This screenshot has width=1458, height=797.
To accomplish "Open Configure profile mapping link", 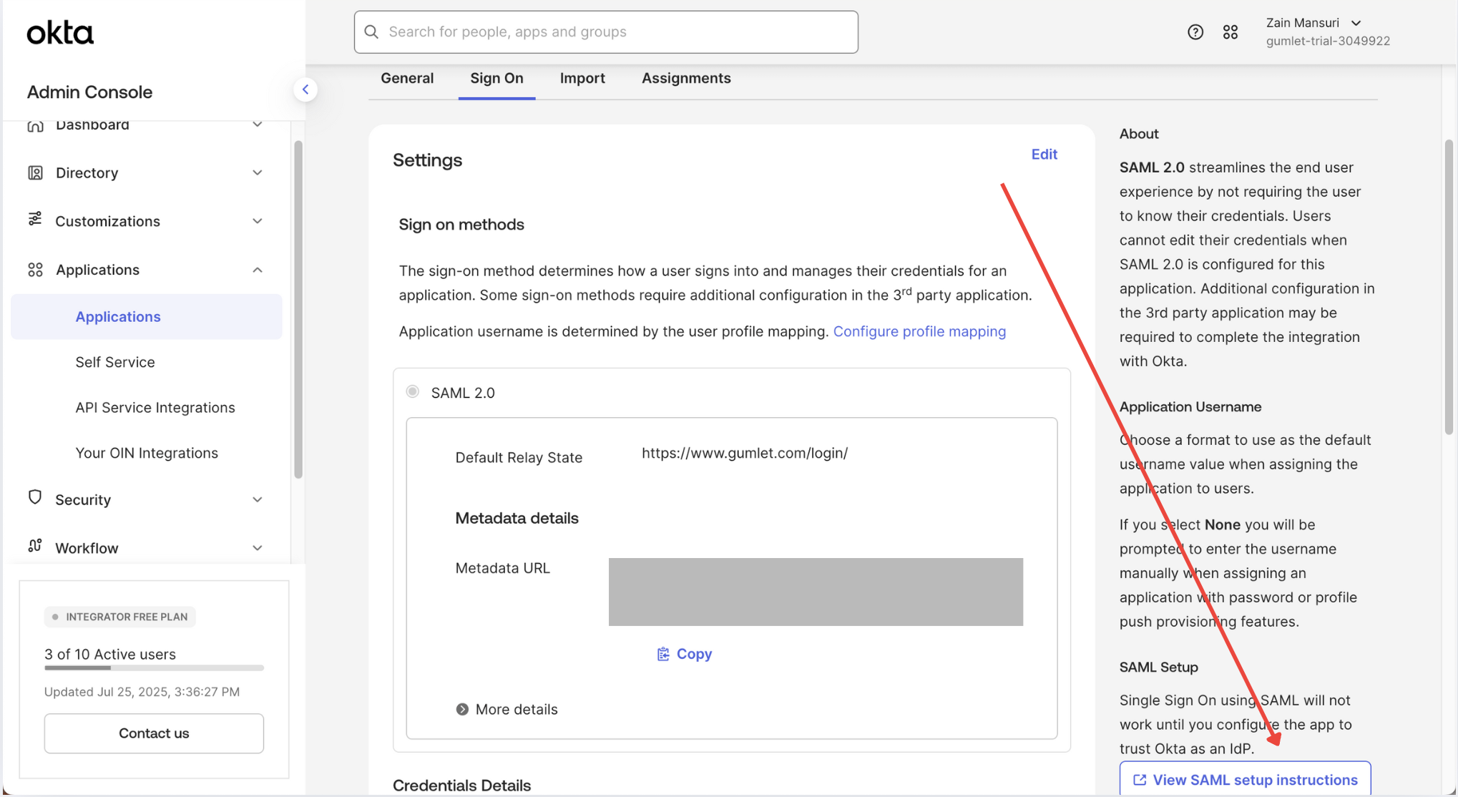I will pyautogui.click(x=919, y=331).
